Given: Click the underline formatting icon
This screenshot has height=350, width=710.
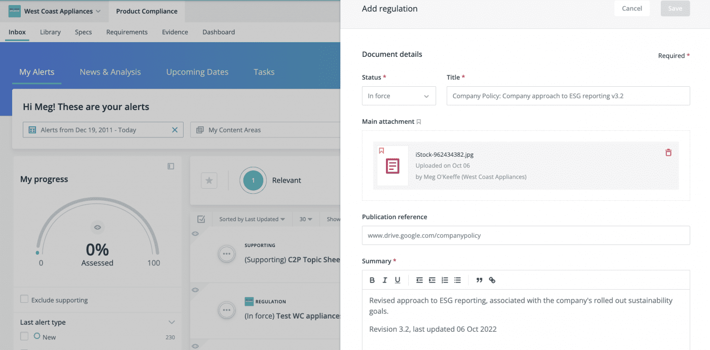Looking at the screenshot, I should click(398, 280).
